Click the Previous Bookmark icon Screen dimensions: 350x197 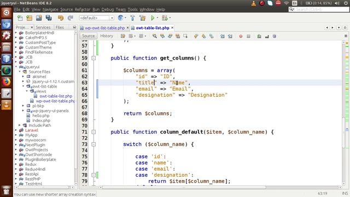click(196, 36)
